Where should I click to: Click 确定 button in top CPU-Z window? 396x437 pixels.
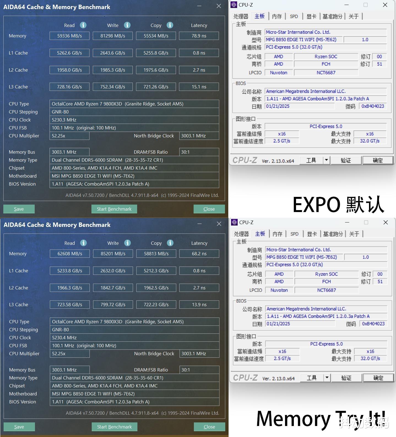tap(378, 160)
